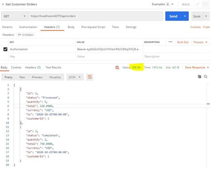Click the pencil edit icon next to BUILD
The width and height of the screenshot is (211, 169).
click(x=198, y=4)
